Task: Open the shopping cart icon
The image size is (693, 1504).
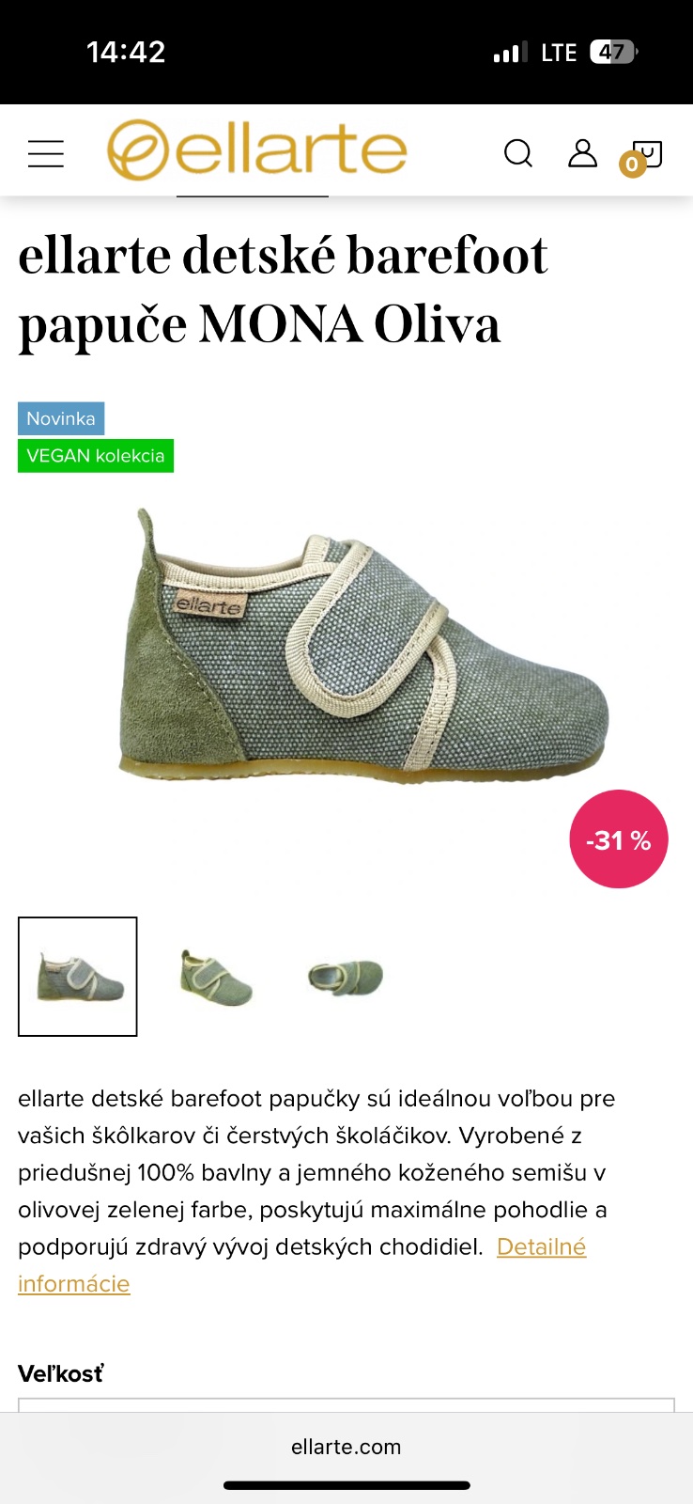Action: click(648, 153)
